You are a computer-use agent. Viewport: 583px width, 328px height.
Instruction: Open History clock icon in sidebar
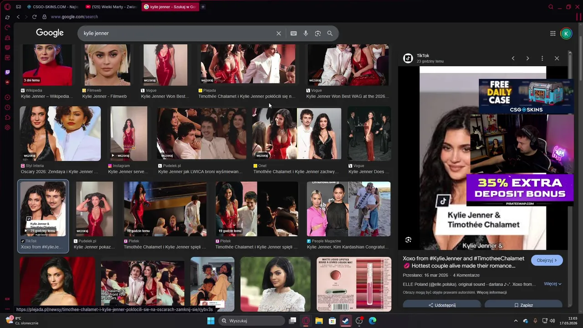[7, 108]
